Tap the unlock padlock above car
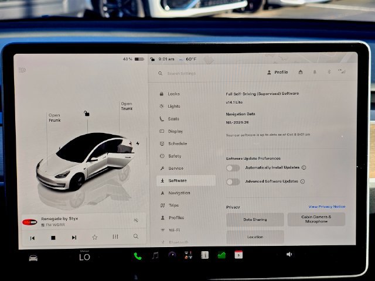This screenshot has height=281, width=375. 86,113
